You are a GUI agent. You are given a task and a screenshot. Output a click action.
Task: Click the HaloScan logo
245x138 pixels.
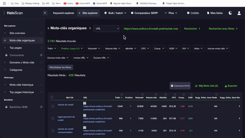click(x=13, y=13)
